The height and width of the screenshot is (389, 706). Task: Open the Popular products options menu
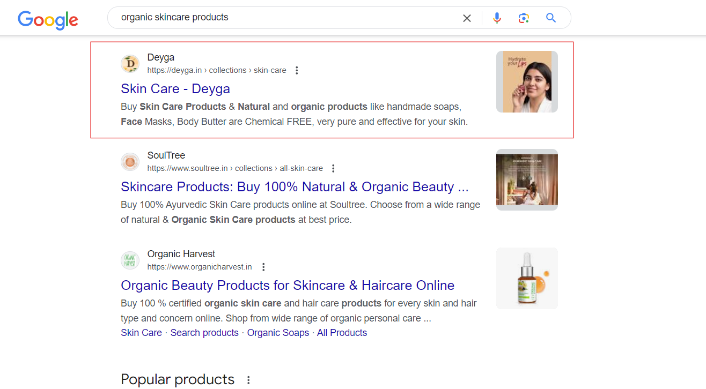(248, 379)
